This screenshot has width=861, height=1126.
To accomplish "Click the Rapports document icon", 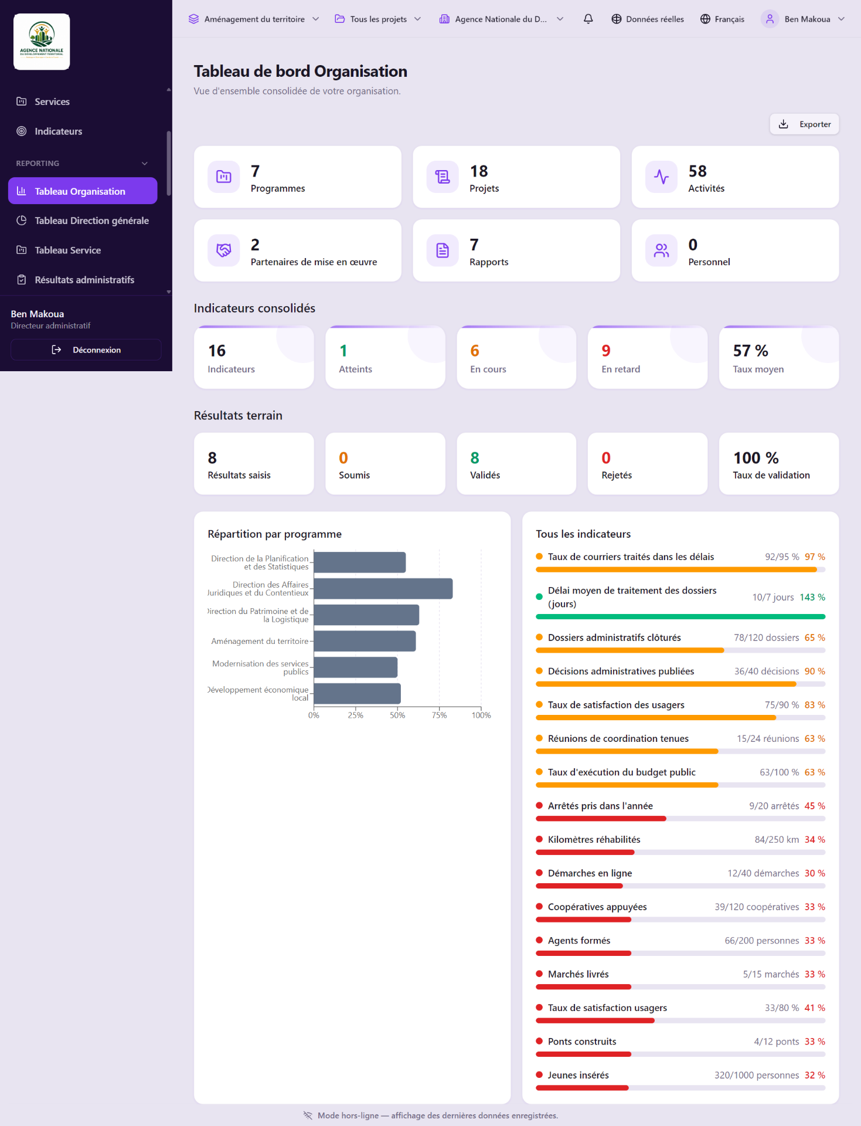I will click(x=443, y=250).
